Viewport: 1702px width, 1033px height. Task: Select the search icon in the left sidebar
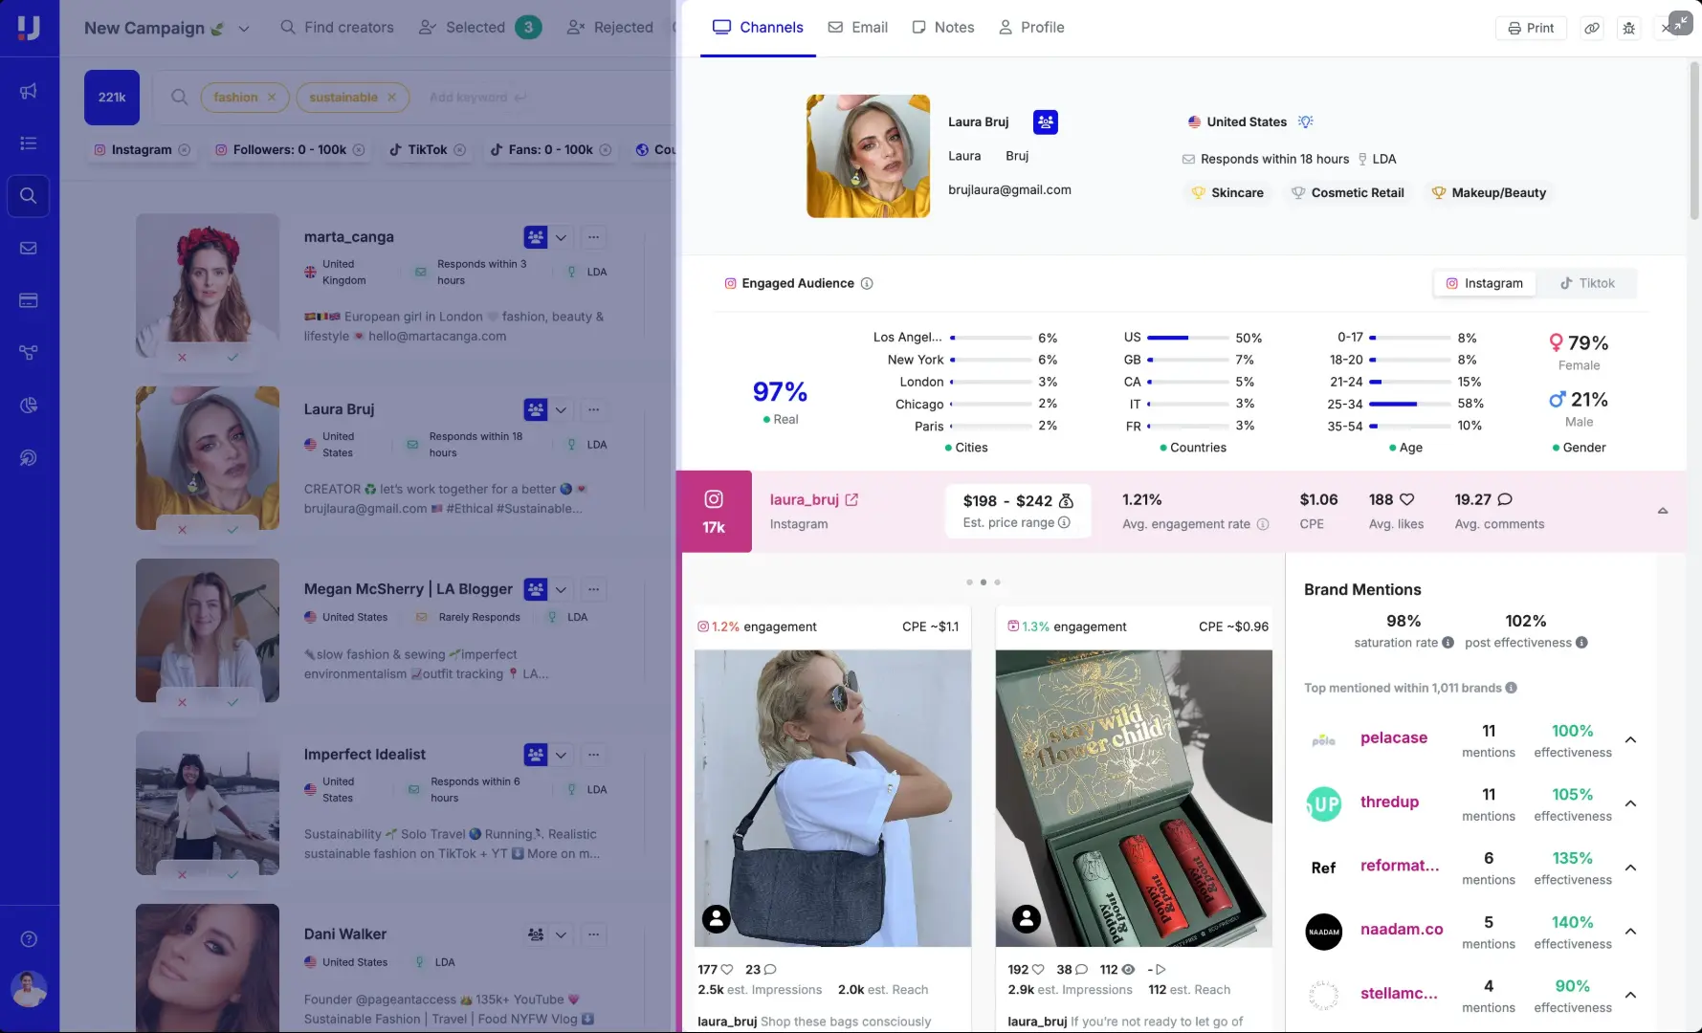pyautogui.click(x=28, y=195)
